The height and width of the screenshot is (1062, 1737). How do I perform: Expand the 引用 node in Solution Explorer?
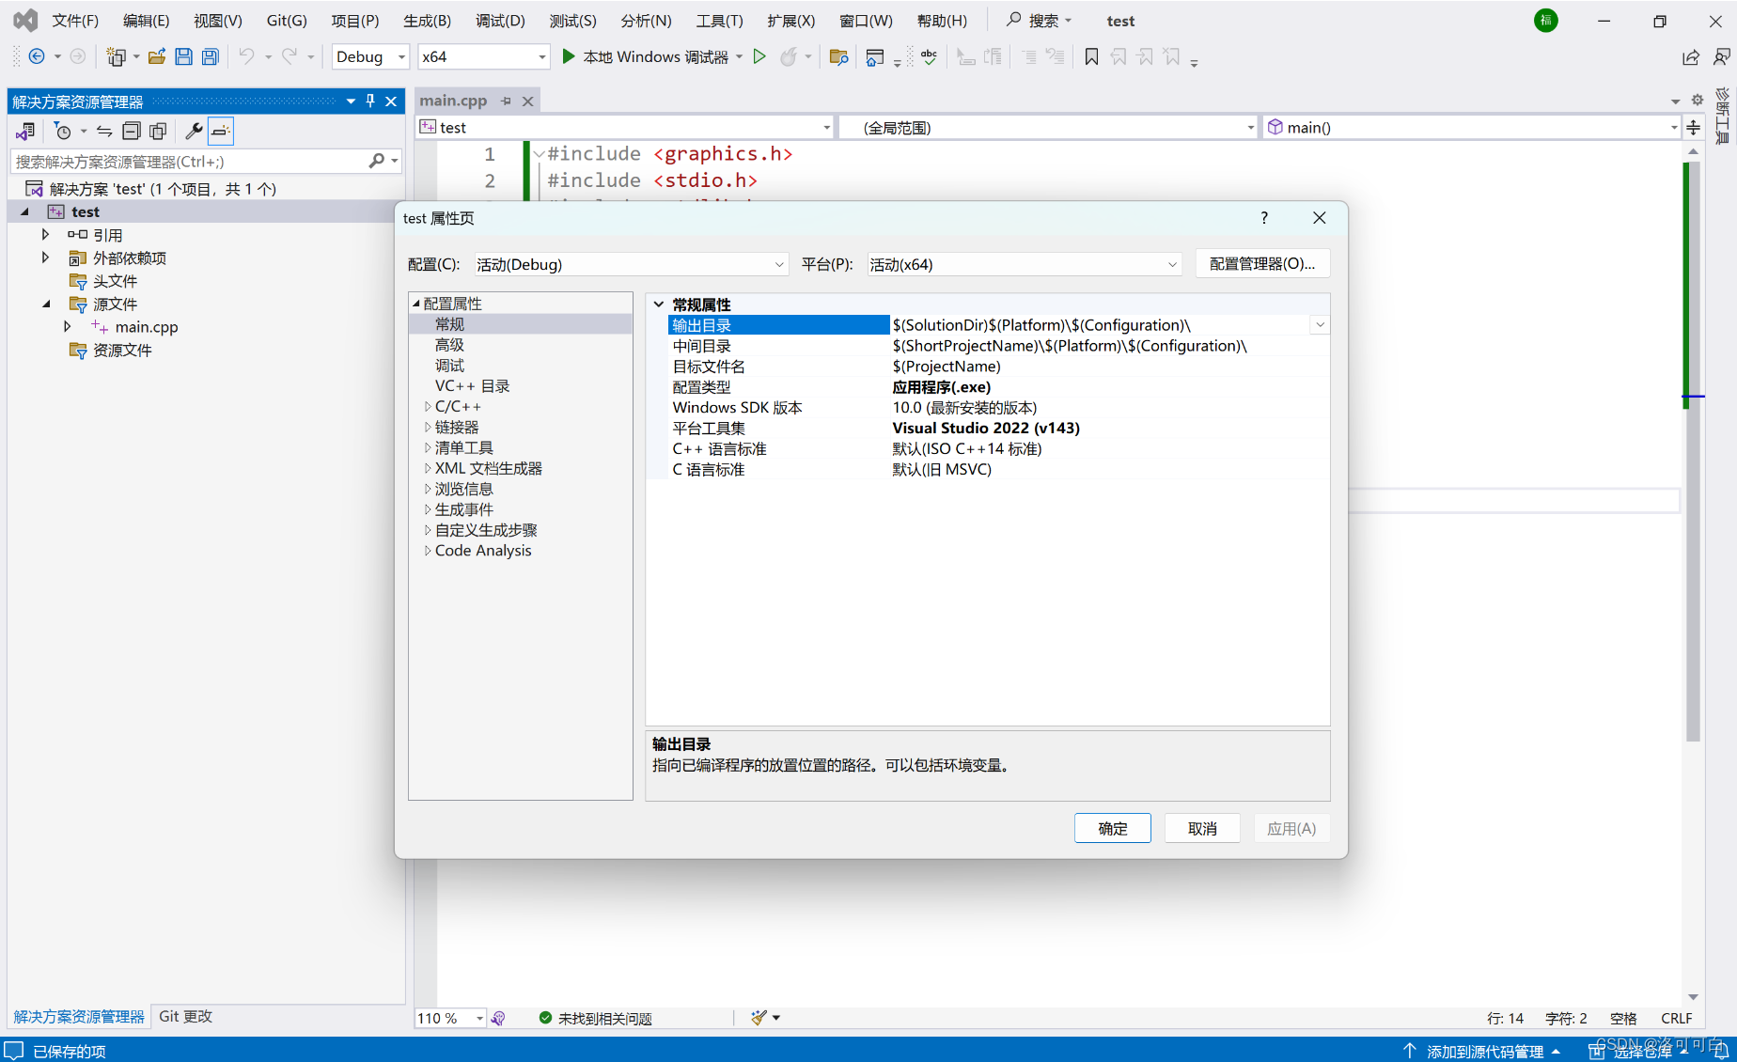45,234
